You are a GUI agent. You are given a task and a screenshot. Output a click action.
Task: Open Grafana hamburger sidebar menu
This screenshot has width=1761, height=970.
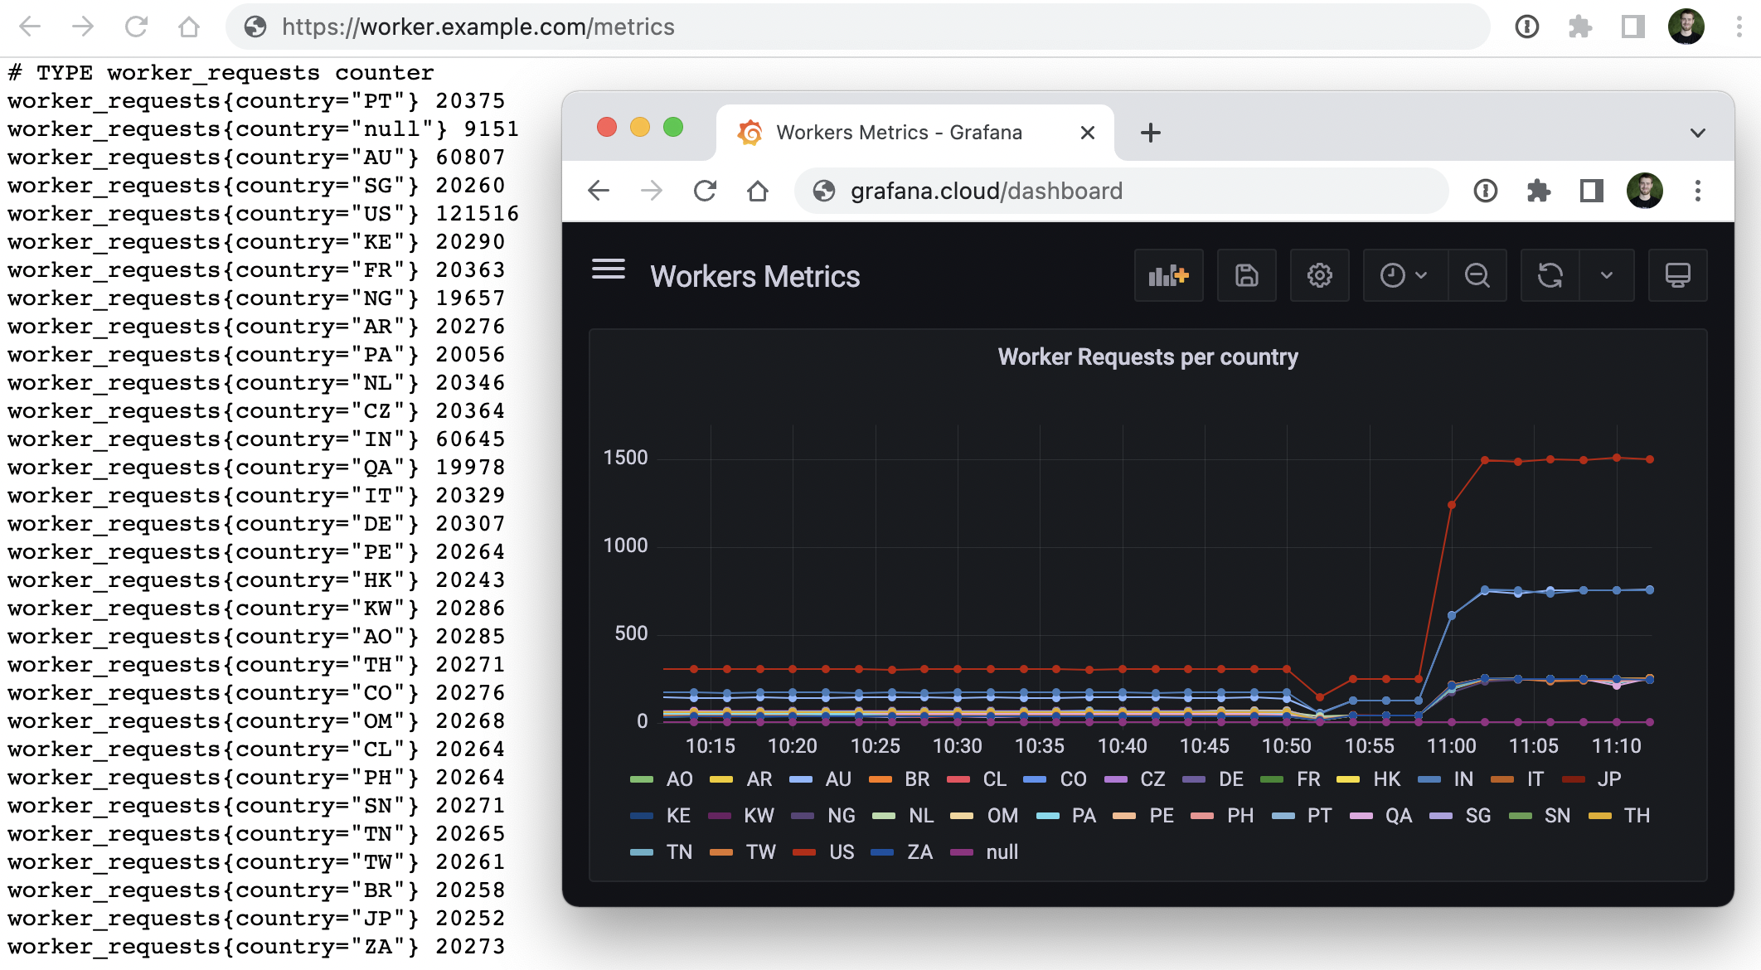(x=608, y=269)
